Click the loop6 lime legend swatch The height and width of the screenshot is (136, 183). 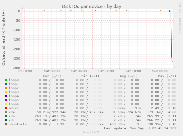pyautogui.click(x=6, y=104)
